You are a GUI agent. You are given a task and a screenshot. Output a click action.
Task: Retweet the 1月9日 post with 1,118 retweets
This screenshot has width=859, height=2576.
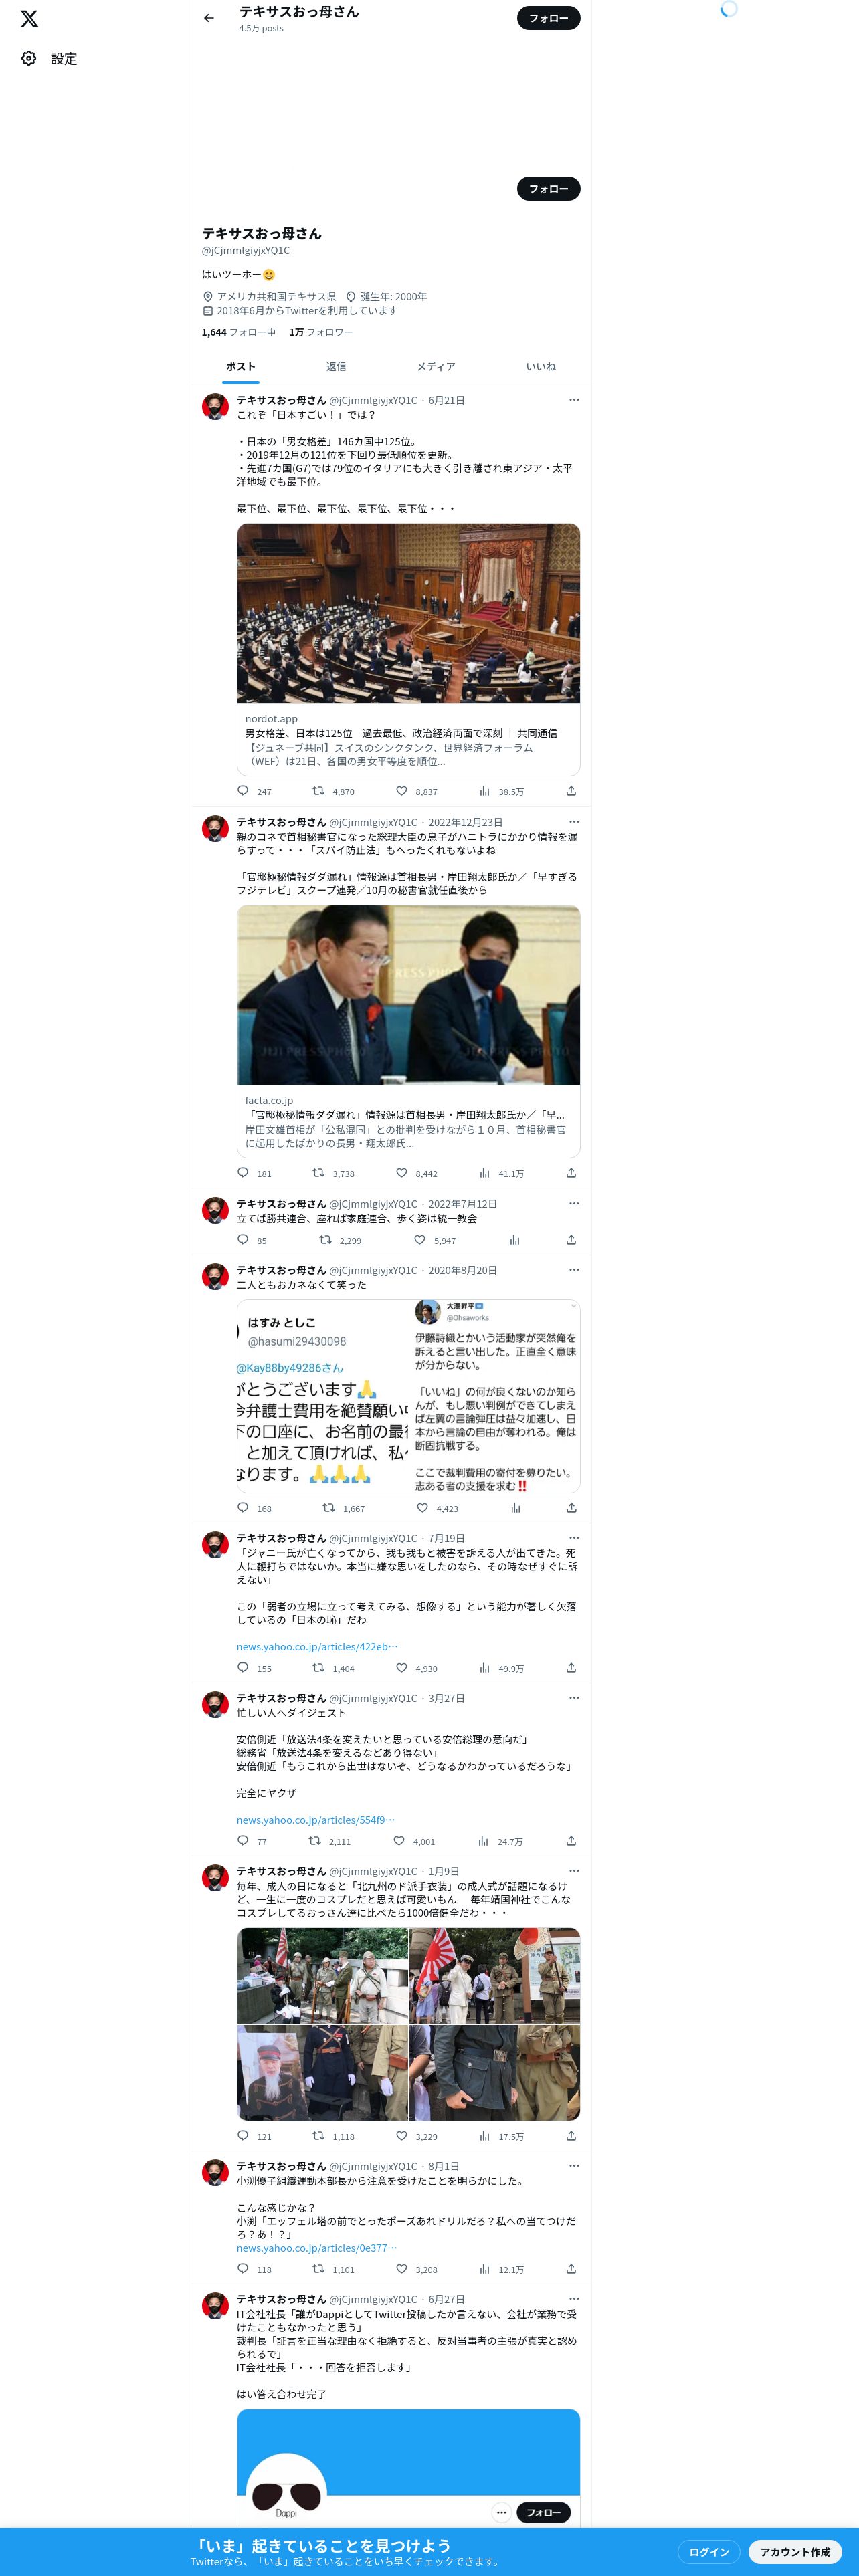click(x=318, y=2136)
